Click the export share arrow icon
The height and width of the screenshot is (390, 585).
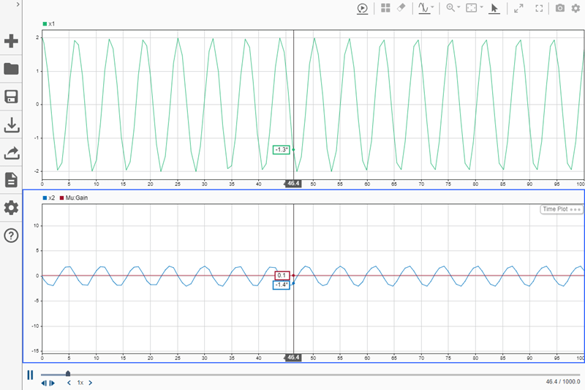coord(11,153)
